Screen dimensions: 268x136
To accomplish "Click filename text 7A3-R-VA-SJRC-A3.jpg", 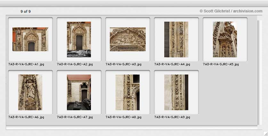I will click(x=123, y=64).
